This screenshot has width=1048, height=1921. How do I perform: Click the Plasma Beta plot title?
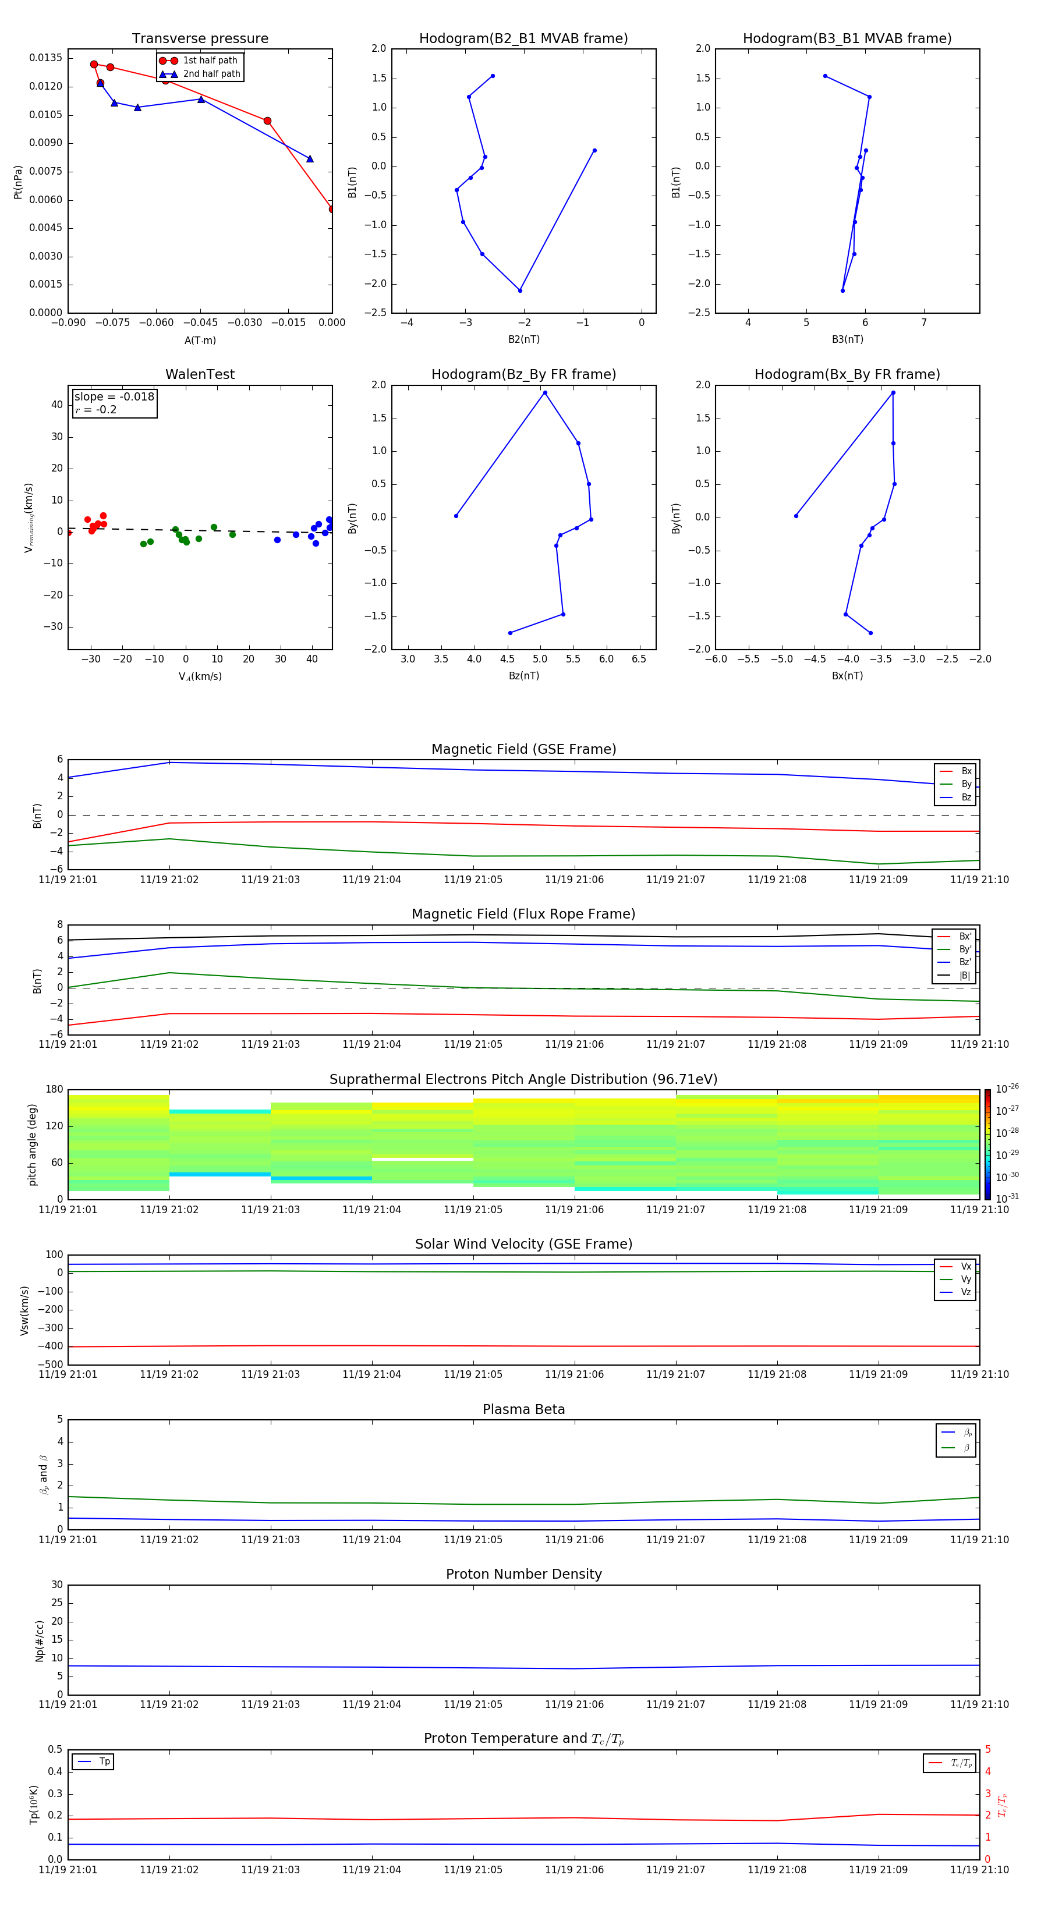coord(523,1409)
